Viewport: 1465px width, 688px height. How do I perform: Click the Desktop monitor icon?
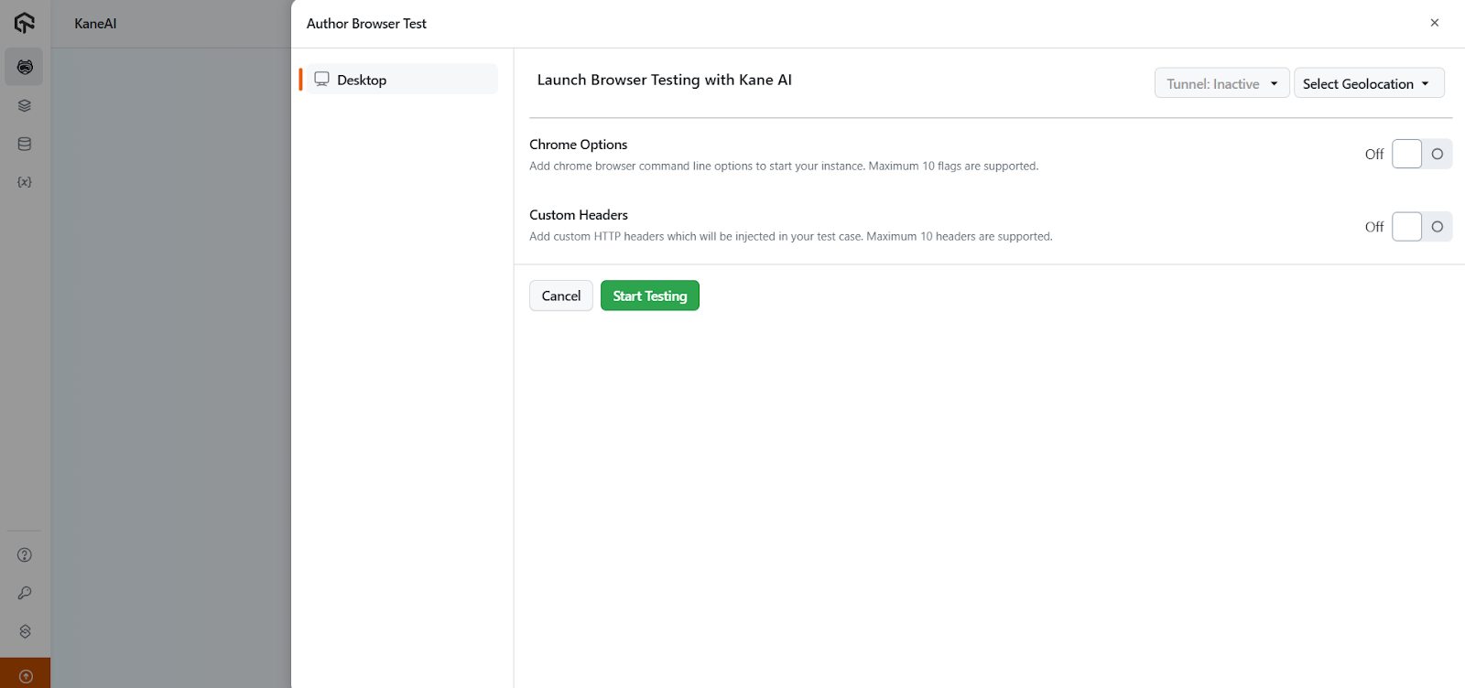(x=322, y=79)
